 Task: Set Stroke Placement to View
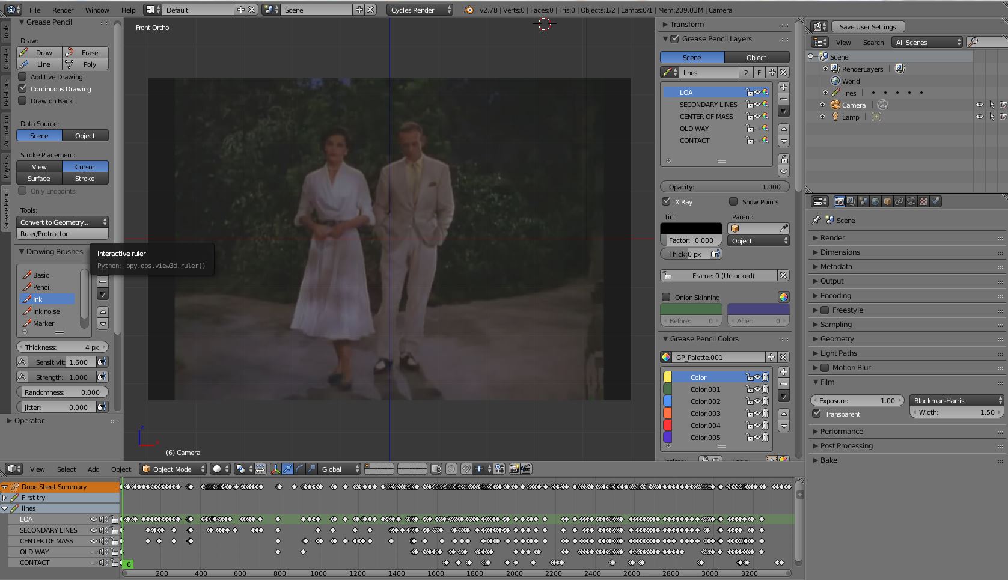39,166
